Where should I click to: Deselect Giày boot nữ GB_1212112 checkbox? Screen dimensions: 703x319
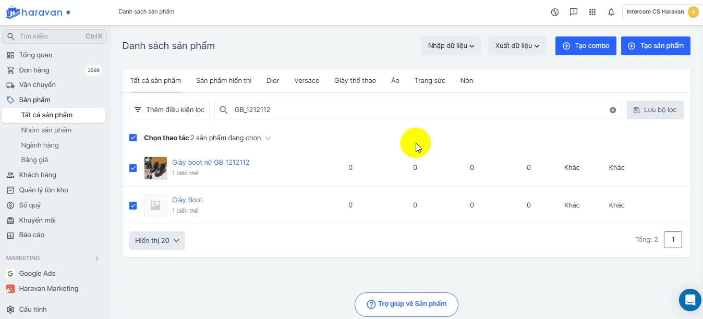pos(133,168)
